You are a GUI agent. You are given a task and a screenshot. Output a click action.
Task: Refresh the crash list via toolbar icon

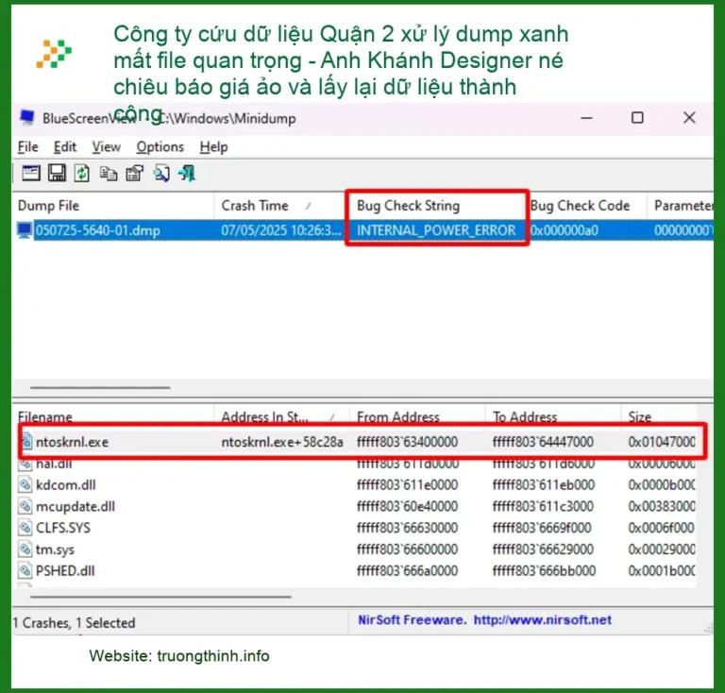point(82,174)
